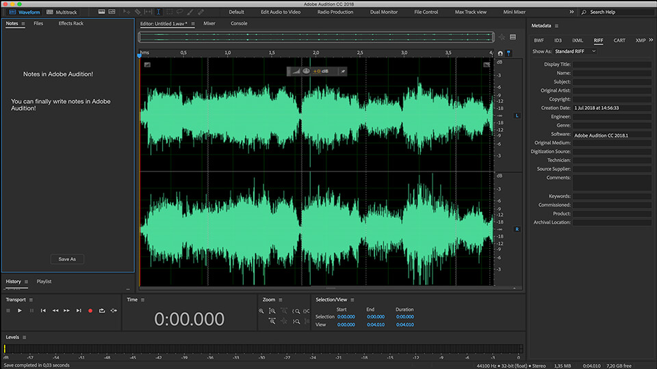Open the Effects Rack tab
The image size is (657, 369).
[70, 24]
